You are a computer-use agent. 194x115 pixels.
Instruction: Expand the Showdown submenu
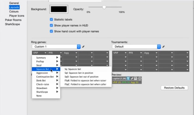[46, 88]
